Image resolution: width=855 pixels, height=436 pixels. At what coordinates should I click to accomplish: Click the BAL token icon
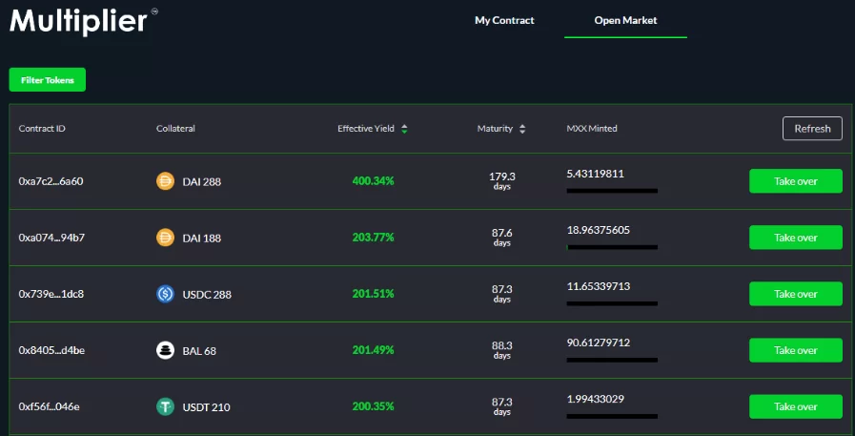165,350
